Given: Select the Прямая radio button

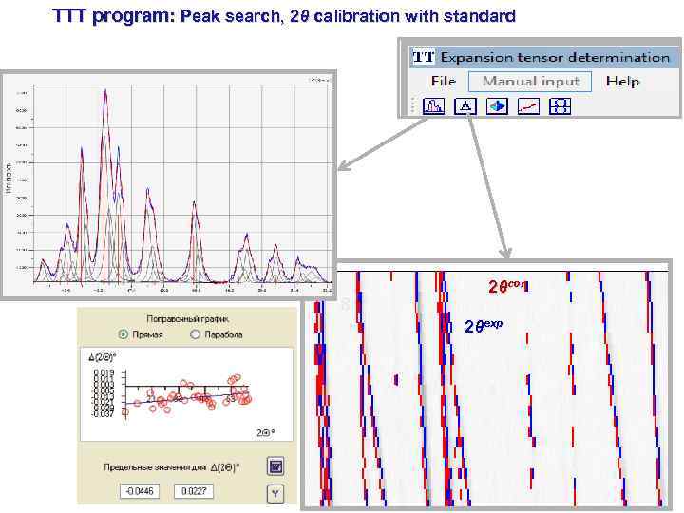Looking at the screenshot, I should click(123, 334).
